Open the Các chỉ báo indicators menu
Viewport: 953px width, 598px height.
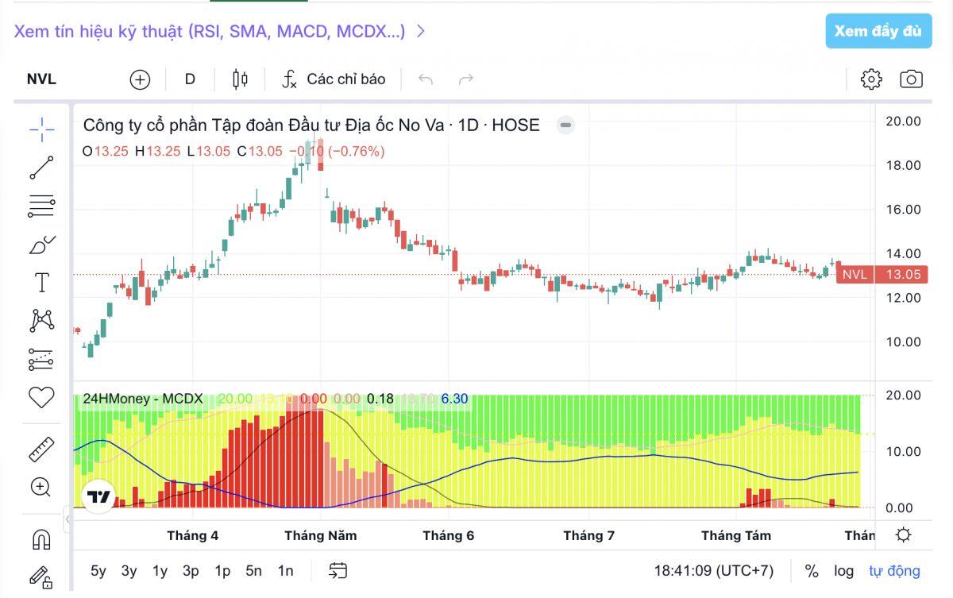point(334,79)
